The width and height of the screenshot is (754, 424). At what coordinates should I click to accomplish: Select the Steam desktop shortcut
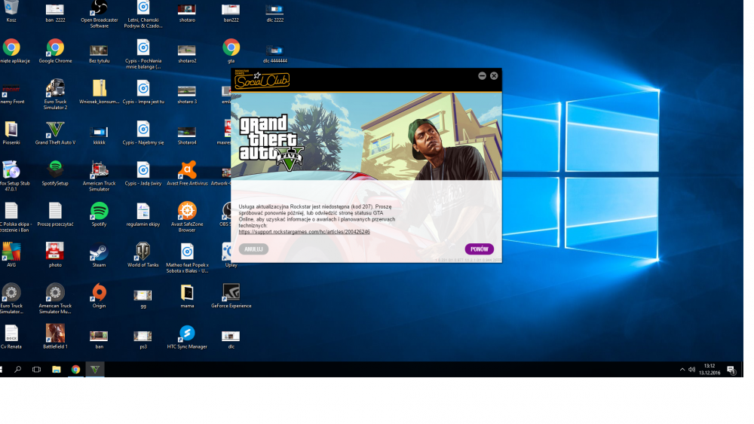pyautogui.click(x=99, y=255)
